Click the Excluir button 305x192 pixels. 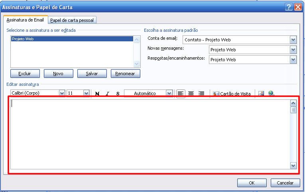click(x=25, y=74)
